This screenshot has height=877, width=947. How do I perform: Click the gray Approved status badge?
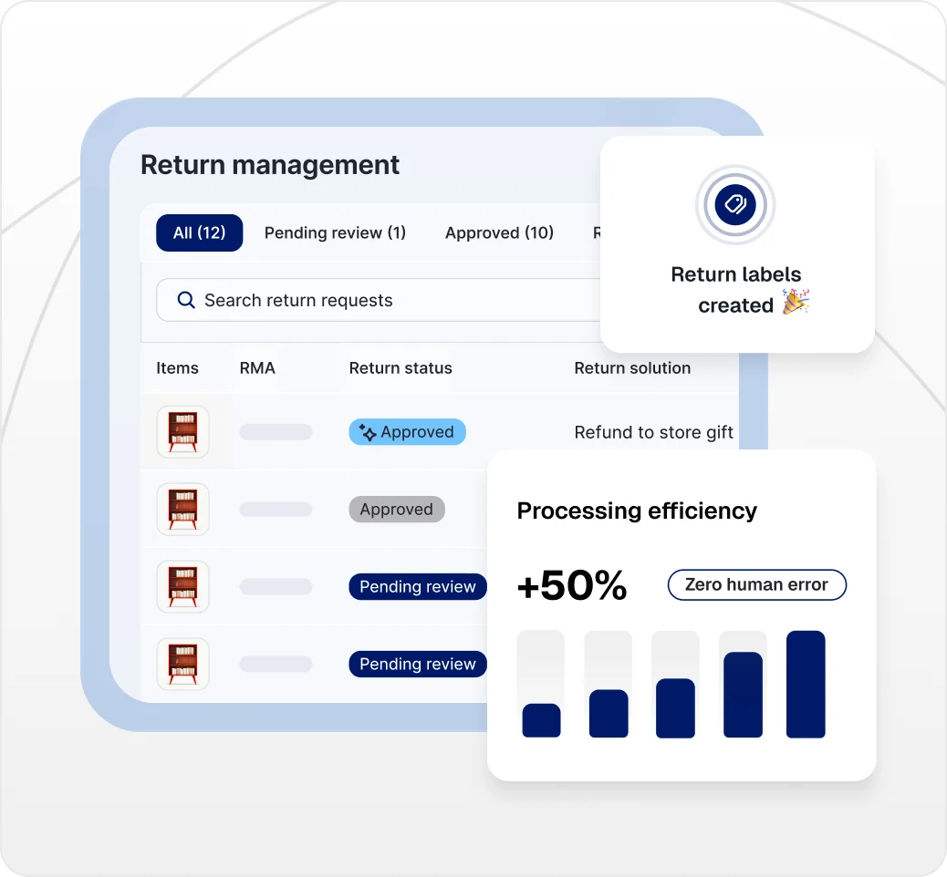click(x=397, y=510)
